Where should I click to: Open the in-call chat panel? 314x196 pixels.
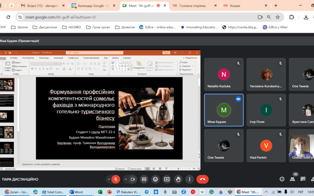303,179
